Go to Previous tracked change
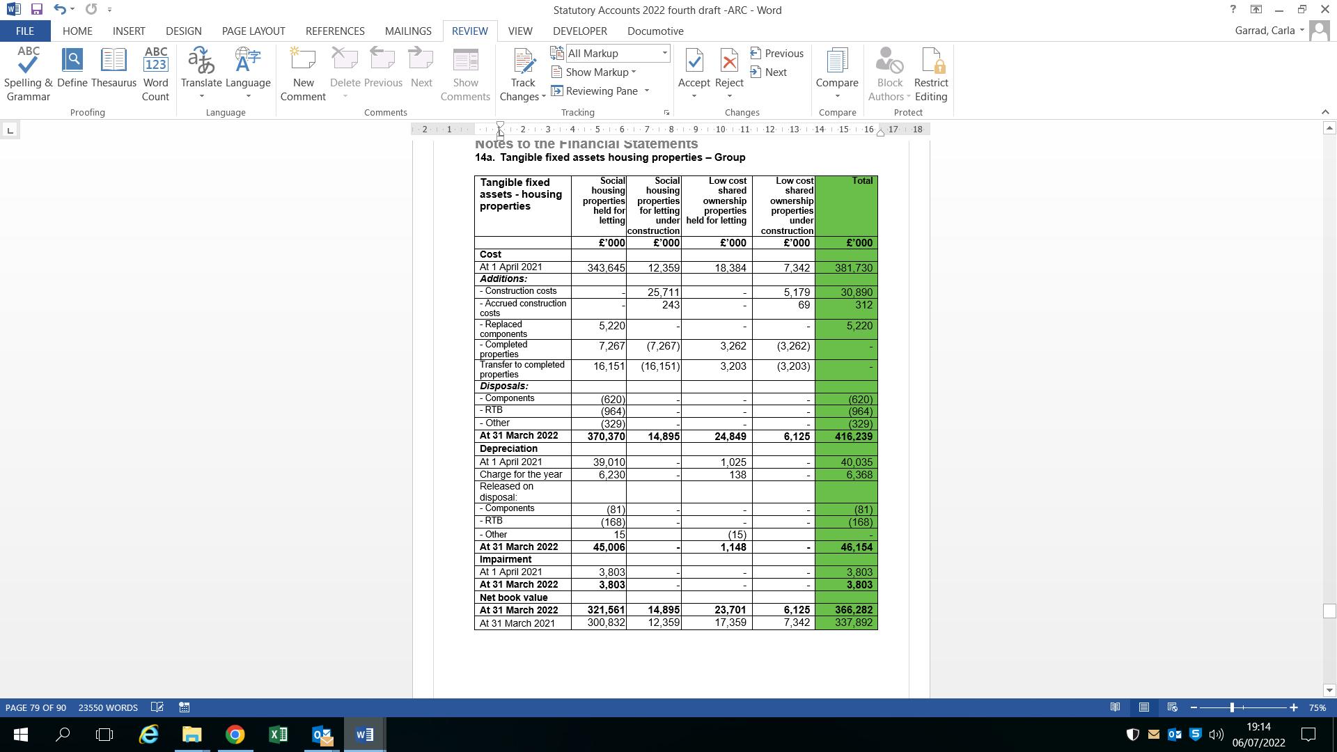Viewport: 1337px width, 752px height. [x=777, y=54]
